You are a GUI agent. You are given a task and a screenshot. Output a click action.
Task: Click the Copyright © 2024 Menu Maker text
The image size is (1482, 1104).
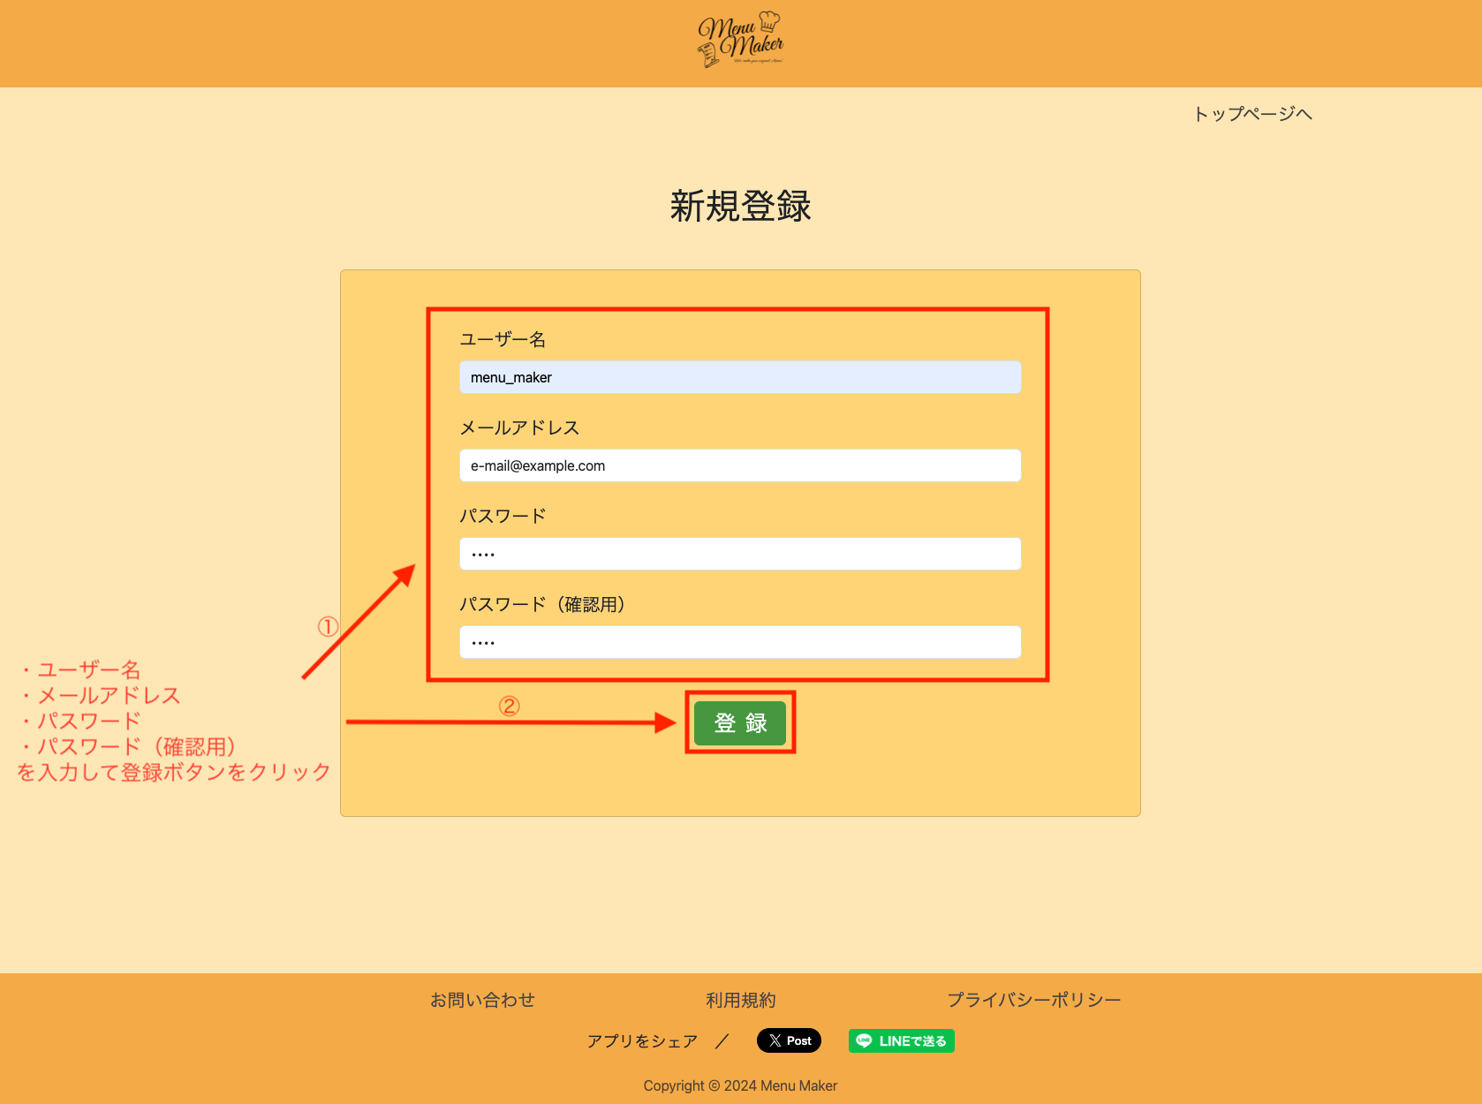[x=740, y=1085]
